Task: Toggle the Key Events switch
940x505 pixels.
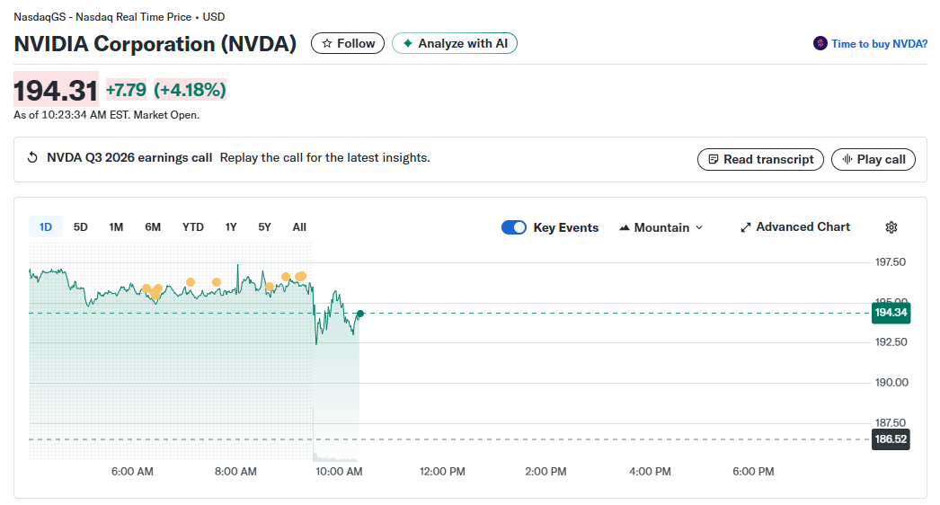Action: point(514,227)
